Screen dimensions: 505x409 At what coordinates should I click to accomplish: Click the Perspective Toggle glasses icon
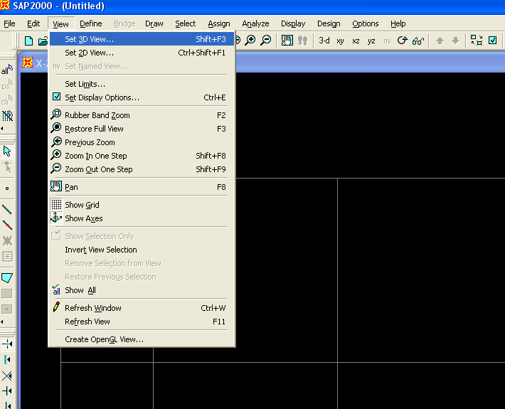point(418,41)
